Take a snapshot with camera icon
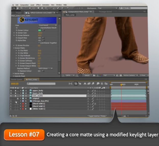This screenshot has width=159, height=146. 94,75
